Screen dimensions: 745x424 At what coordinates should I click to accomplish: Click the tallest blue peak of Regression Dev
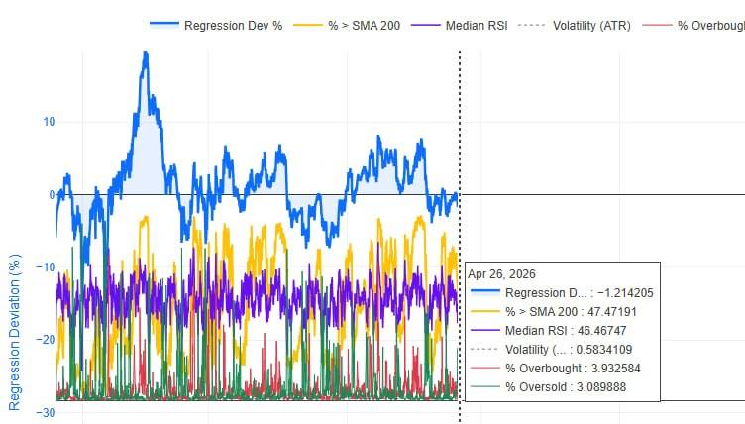coord(146,53)
